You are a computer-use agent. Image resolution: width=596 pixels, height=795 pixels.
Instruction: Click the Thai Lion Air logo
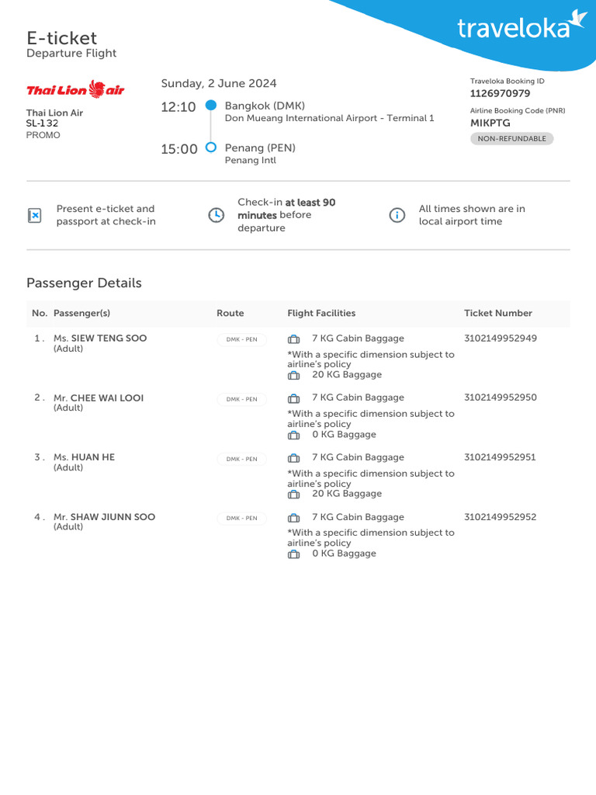(75, 90)
